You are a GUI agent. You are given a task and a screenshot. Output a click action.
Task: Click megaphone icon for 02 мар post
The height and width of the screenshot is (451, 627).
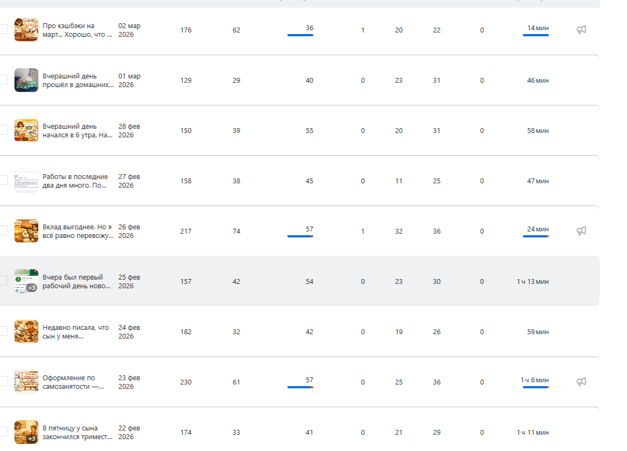581,30
